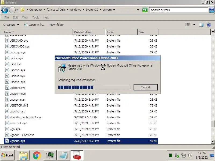This screenshot has width=215, height=161.
Task: Select the usbuhci.sys file name
Action: (x=17, y=111)
